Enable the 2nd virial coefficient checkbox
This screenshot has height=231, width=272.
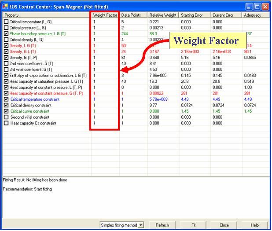point(6,63)
